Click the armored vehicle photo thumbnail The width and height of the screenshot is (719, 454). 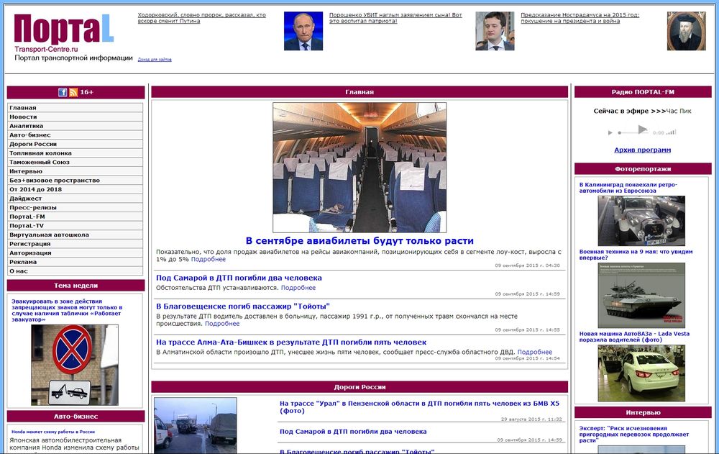tap(641, 296)
